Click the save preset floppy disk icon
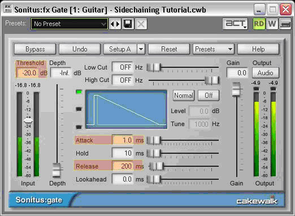295x216 pixels. pos(128,24)
